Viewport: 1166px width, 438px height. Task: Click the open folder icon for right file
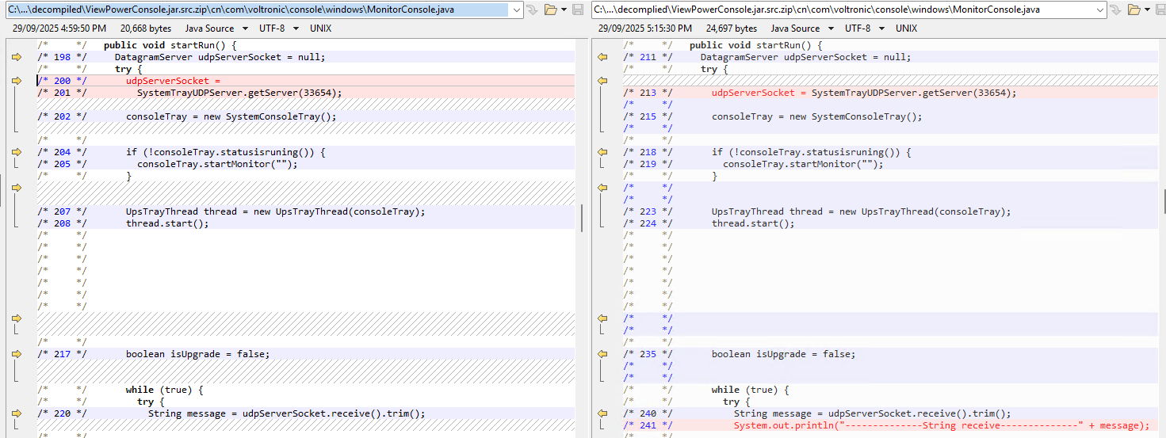tap(1134, 10)
